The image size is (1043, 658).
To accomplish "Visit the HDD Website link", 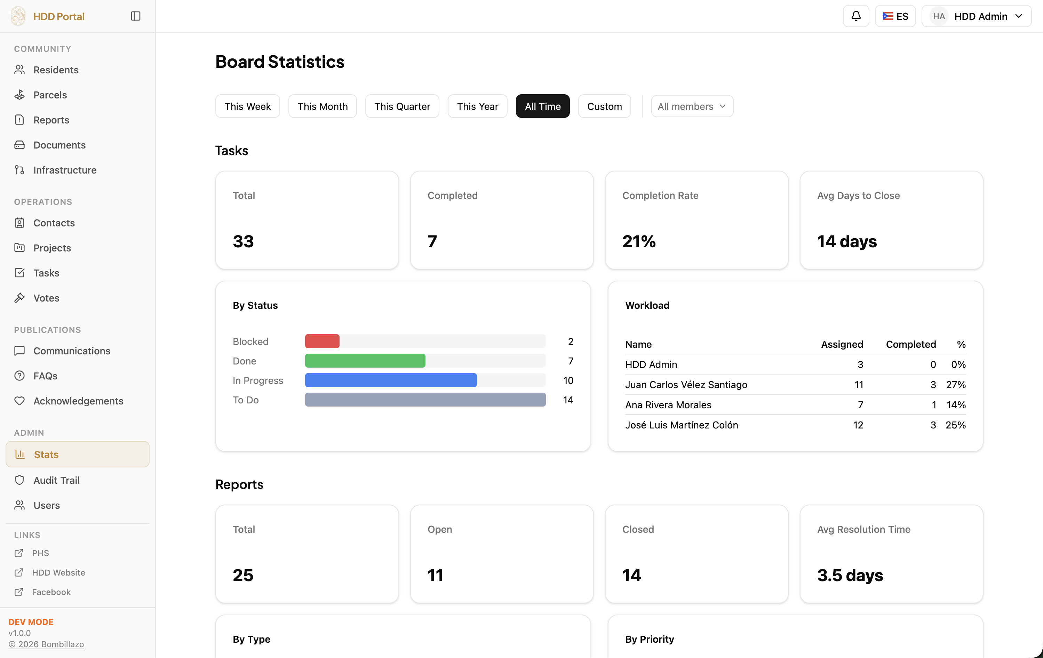I will point(58,573).
